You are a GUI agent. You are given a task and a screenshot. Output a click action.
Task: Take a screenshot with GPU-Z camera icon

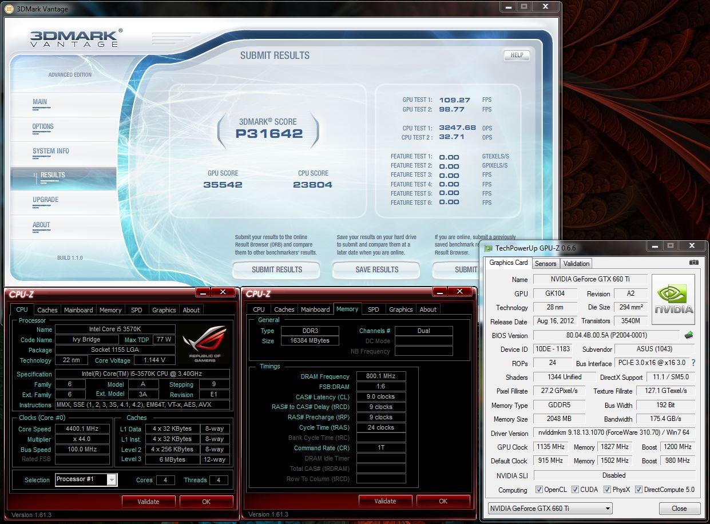tap(694, 263)
